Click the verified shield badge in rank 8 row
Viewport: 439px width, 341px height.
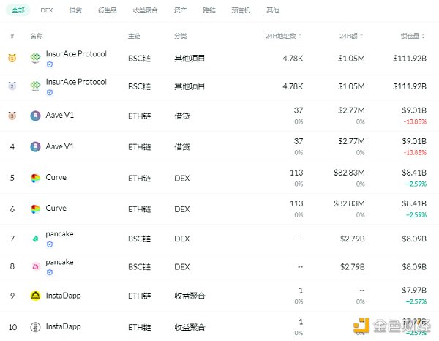pyautogui.click(x=50, y=272)
